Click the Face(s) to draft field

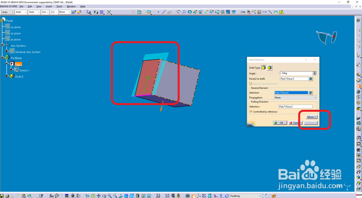(x=294, y=79)
